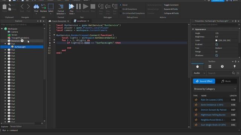Switch to Terrain Editor bottom tab

click(16, 126)
